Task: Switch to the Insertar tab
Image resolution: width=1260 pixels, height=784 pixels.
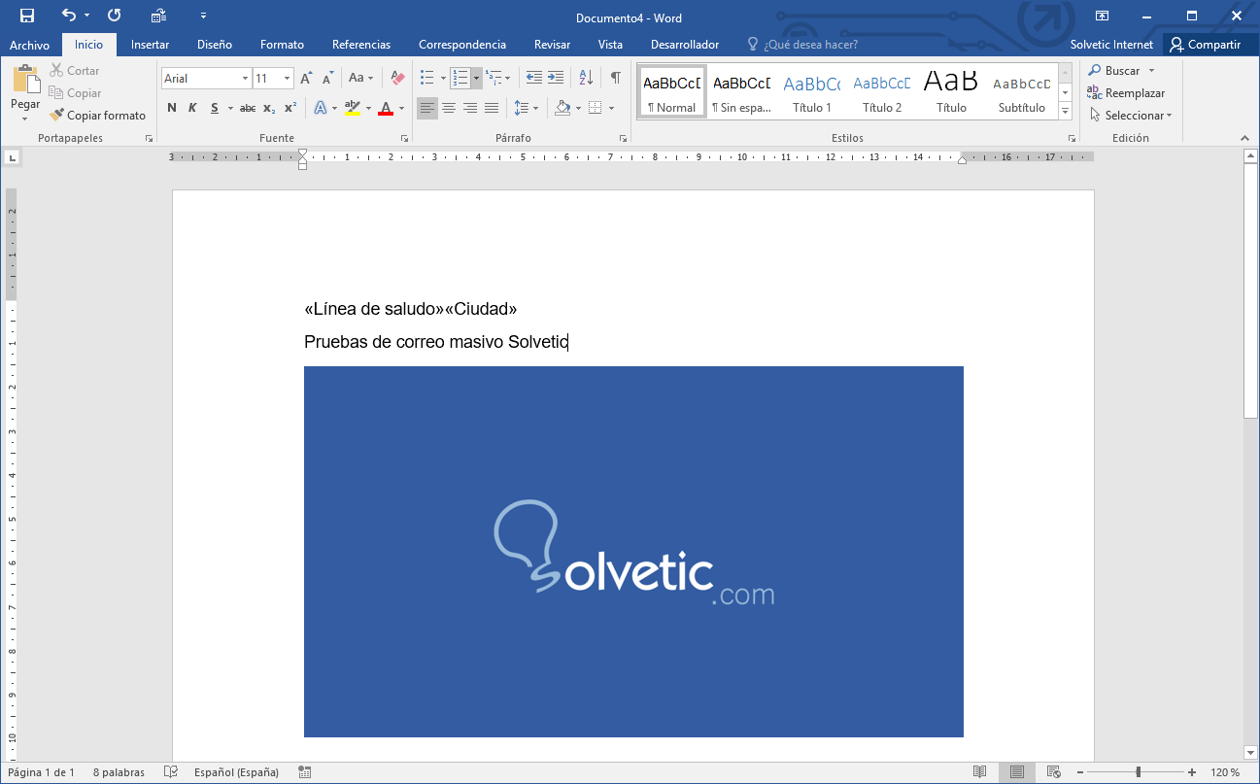Action: [150, 45]
